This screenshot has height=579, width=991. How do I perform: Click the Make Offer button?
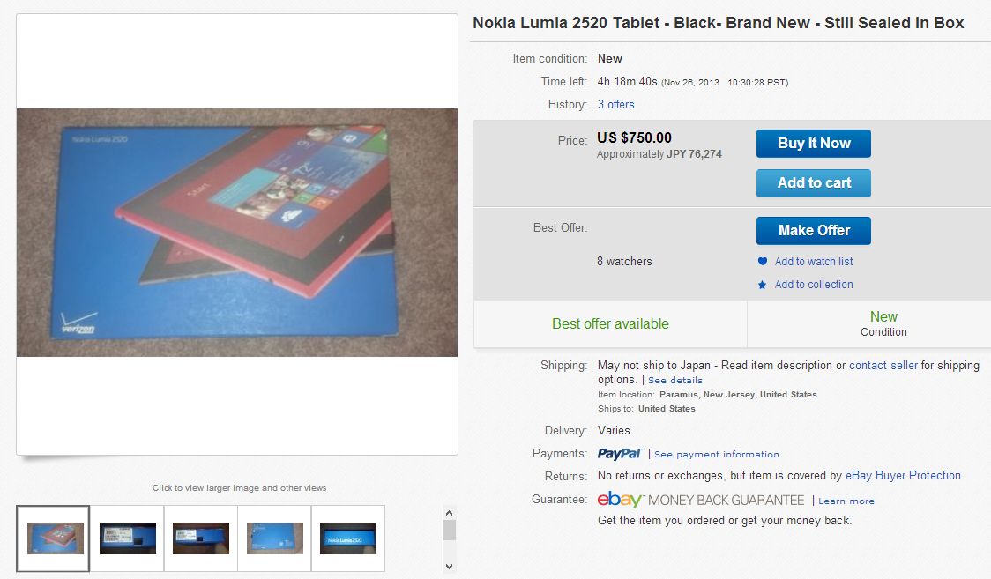coord(814,231)
